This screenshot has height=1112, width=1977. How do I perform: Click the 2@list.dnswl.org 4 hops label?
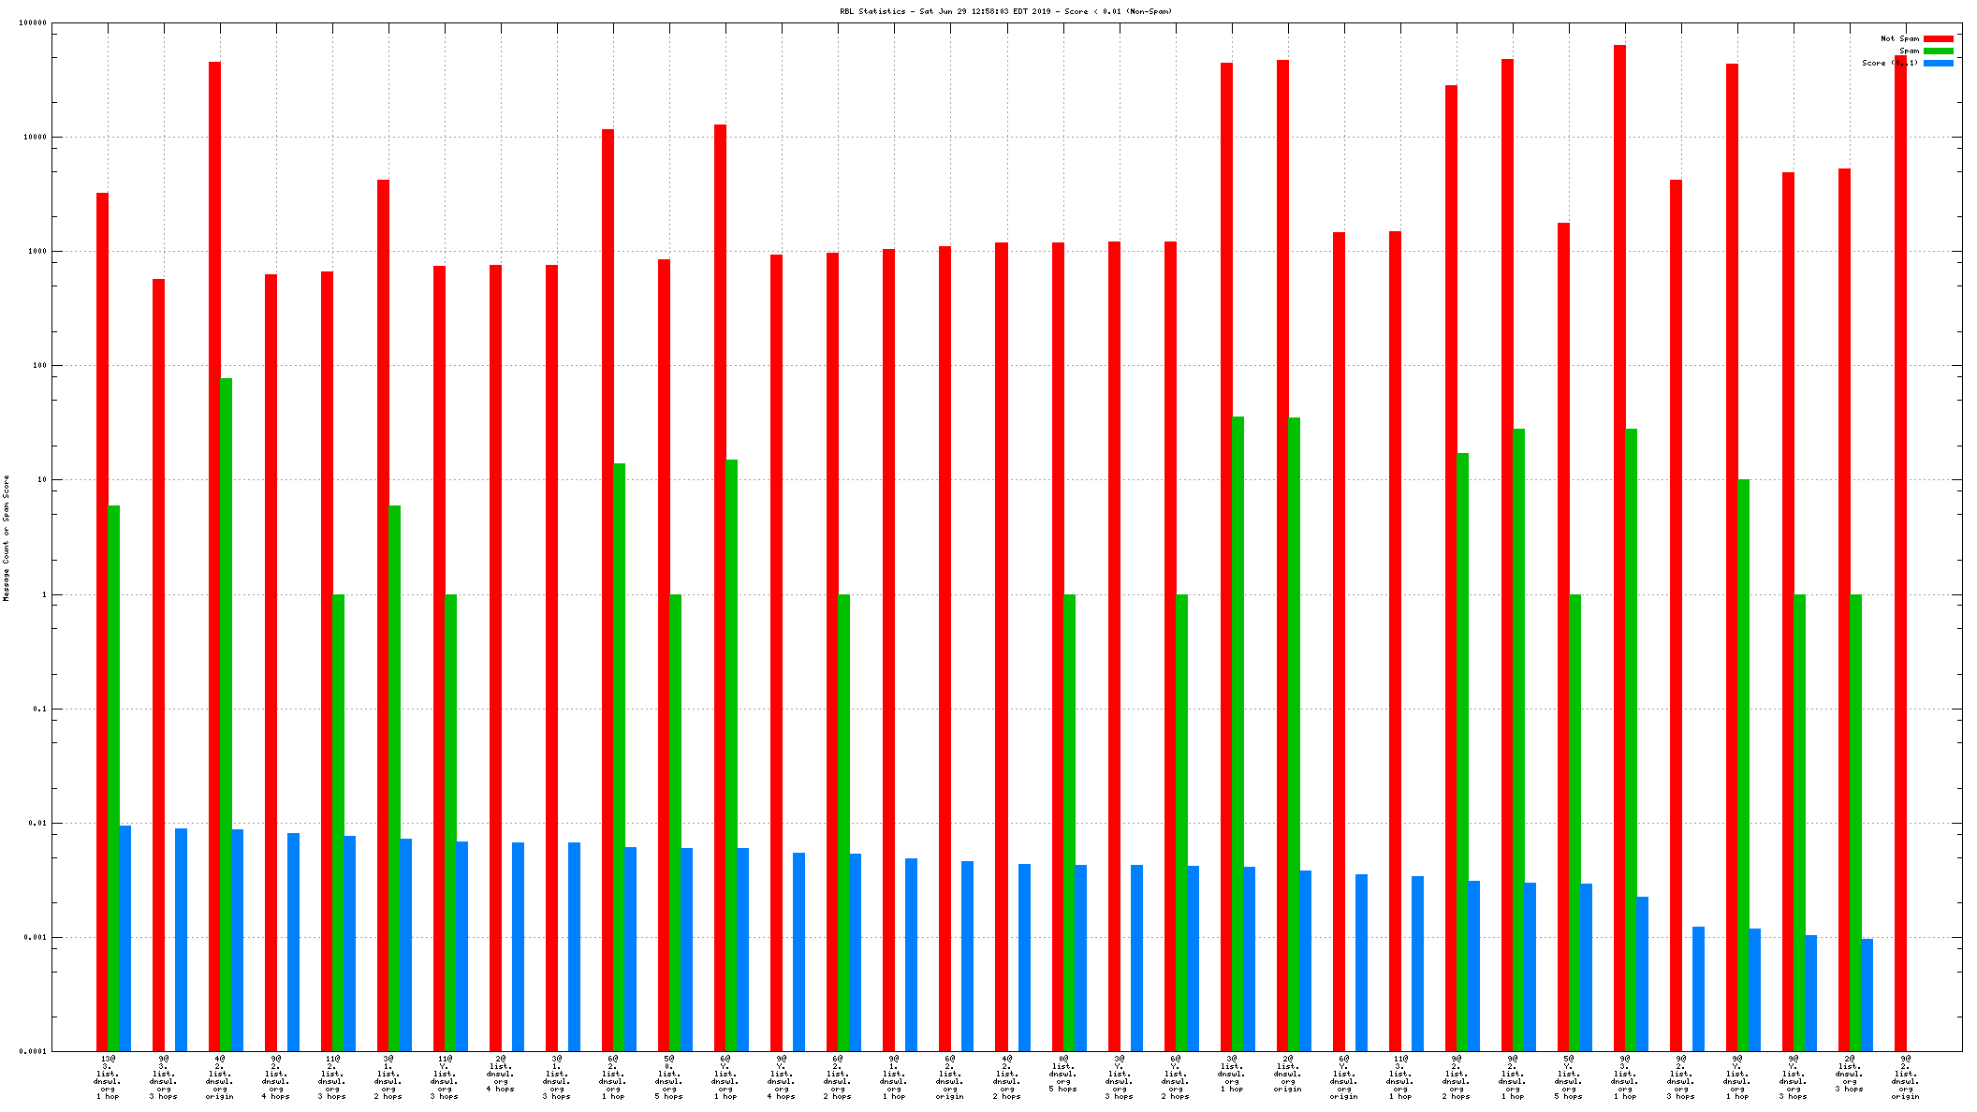501,1074
